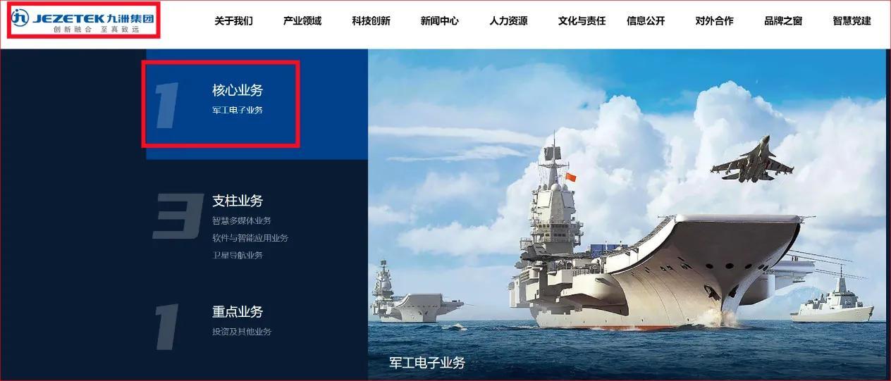
Task: Open the 投资及其他业务 link
Action: [x=242, y=332]
